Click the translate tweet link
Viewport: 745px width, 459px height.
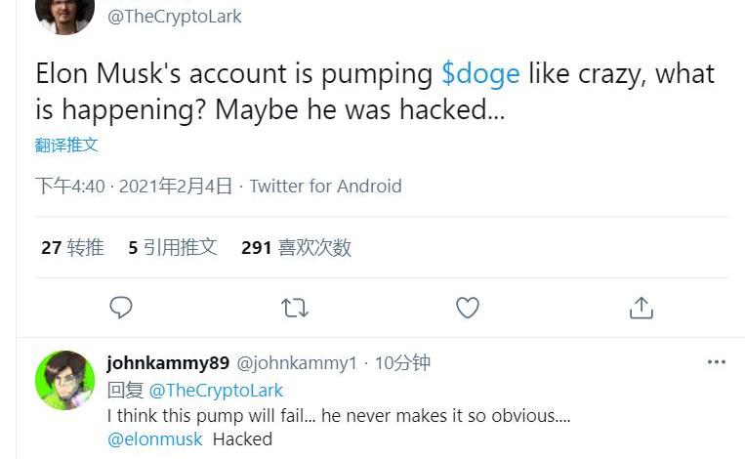click(x=66, y=145)
